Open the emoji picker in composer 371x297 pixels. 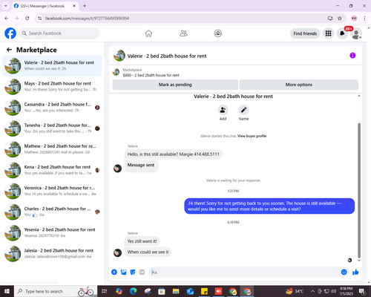click(x=344, y=272)
